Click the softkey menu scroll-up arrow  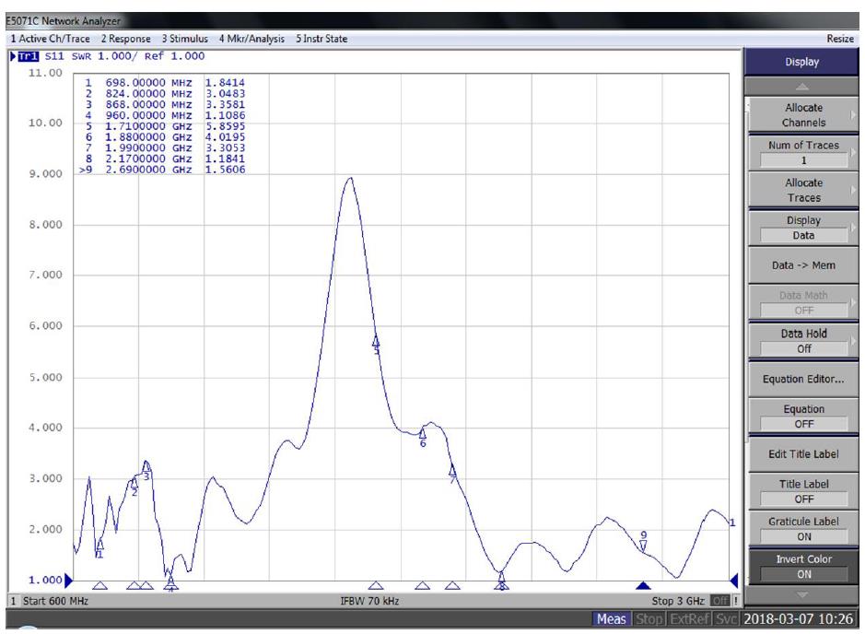coord(800,86)
